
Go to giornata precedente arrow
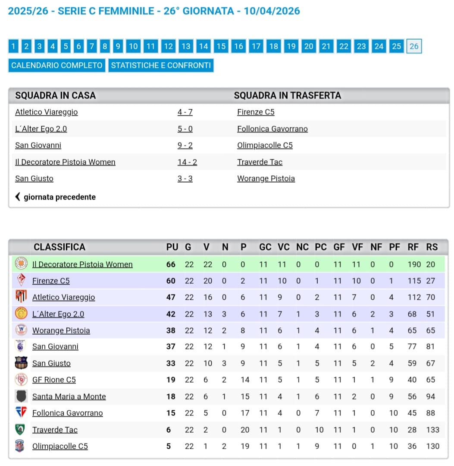(x=18, y=197)
